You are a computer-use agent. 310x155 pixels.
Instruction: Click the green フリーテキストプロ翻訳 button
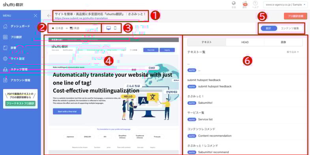point(21,103)
